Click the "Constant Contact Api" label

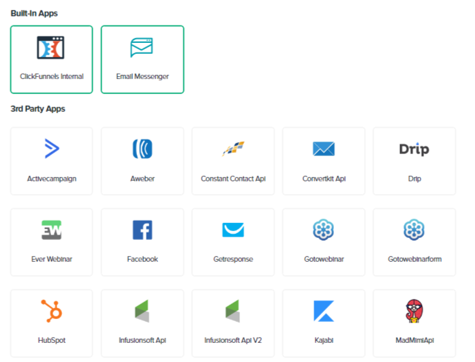(x=233, y=179)
